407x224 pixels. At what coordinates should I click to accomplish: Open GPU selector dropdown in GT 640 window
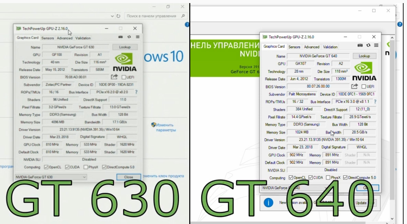295,188
